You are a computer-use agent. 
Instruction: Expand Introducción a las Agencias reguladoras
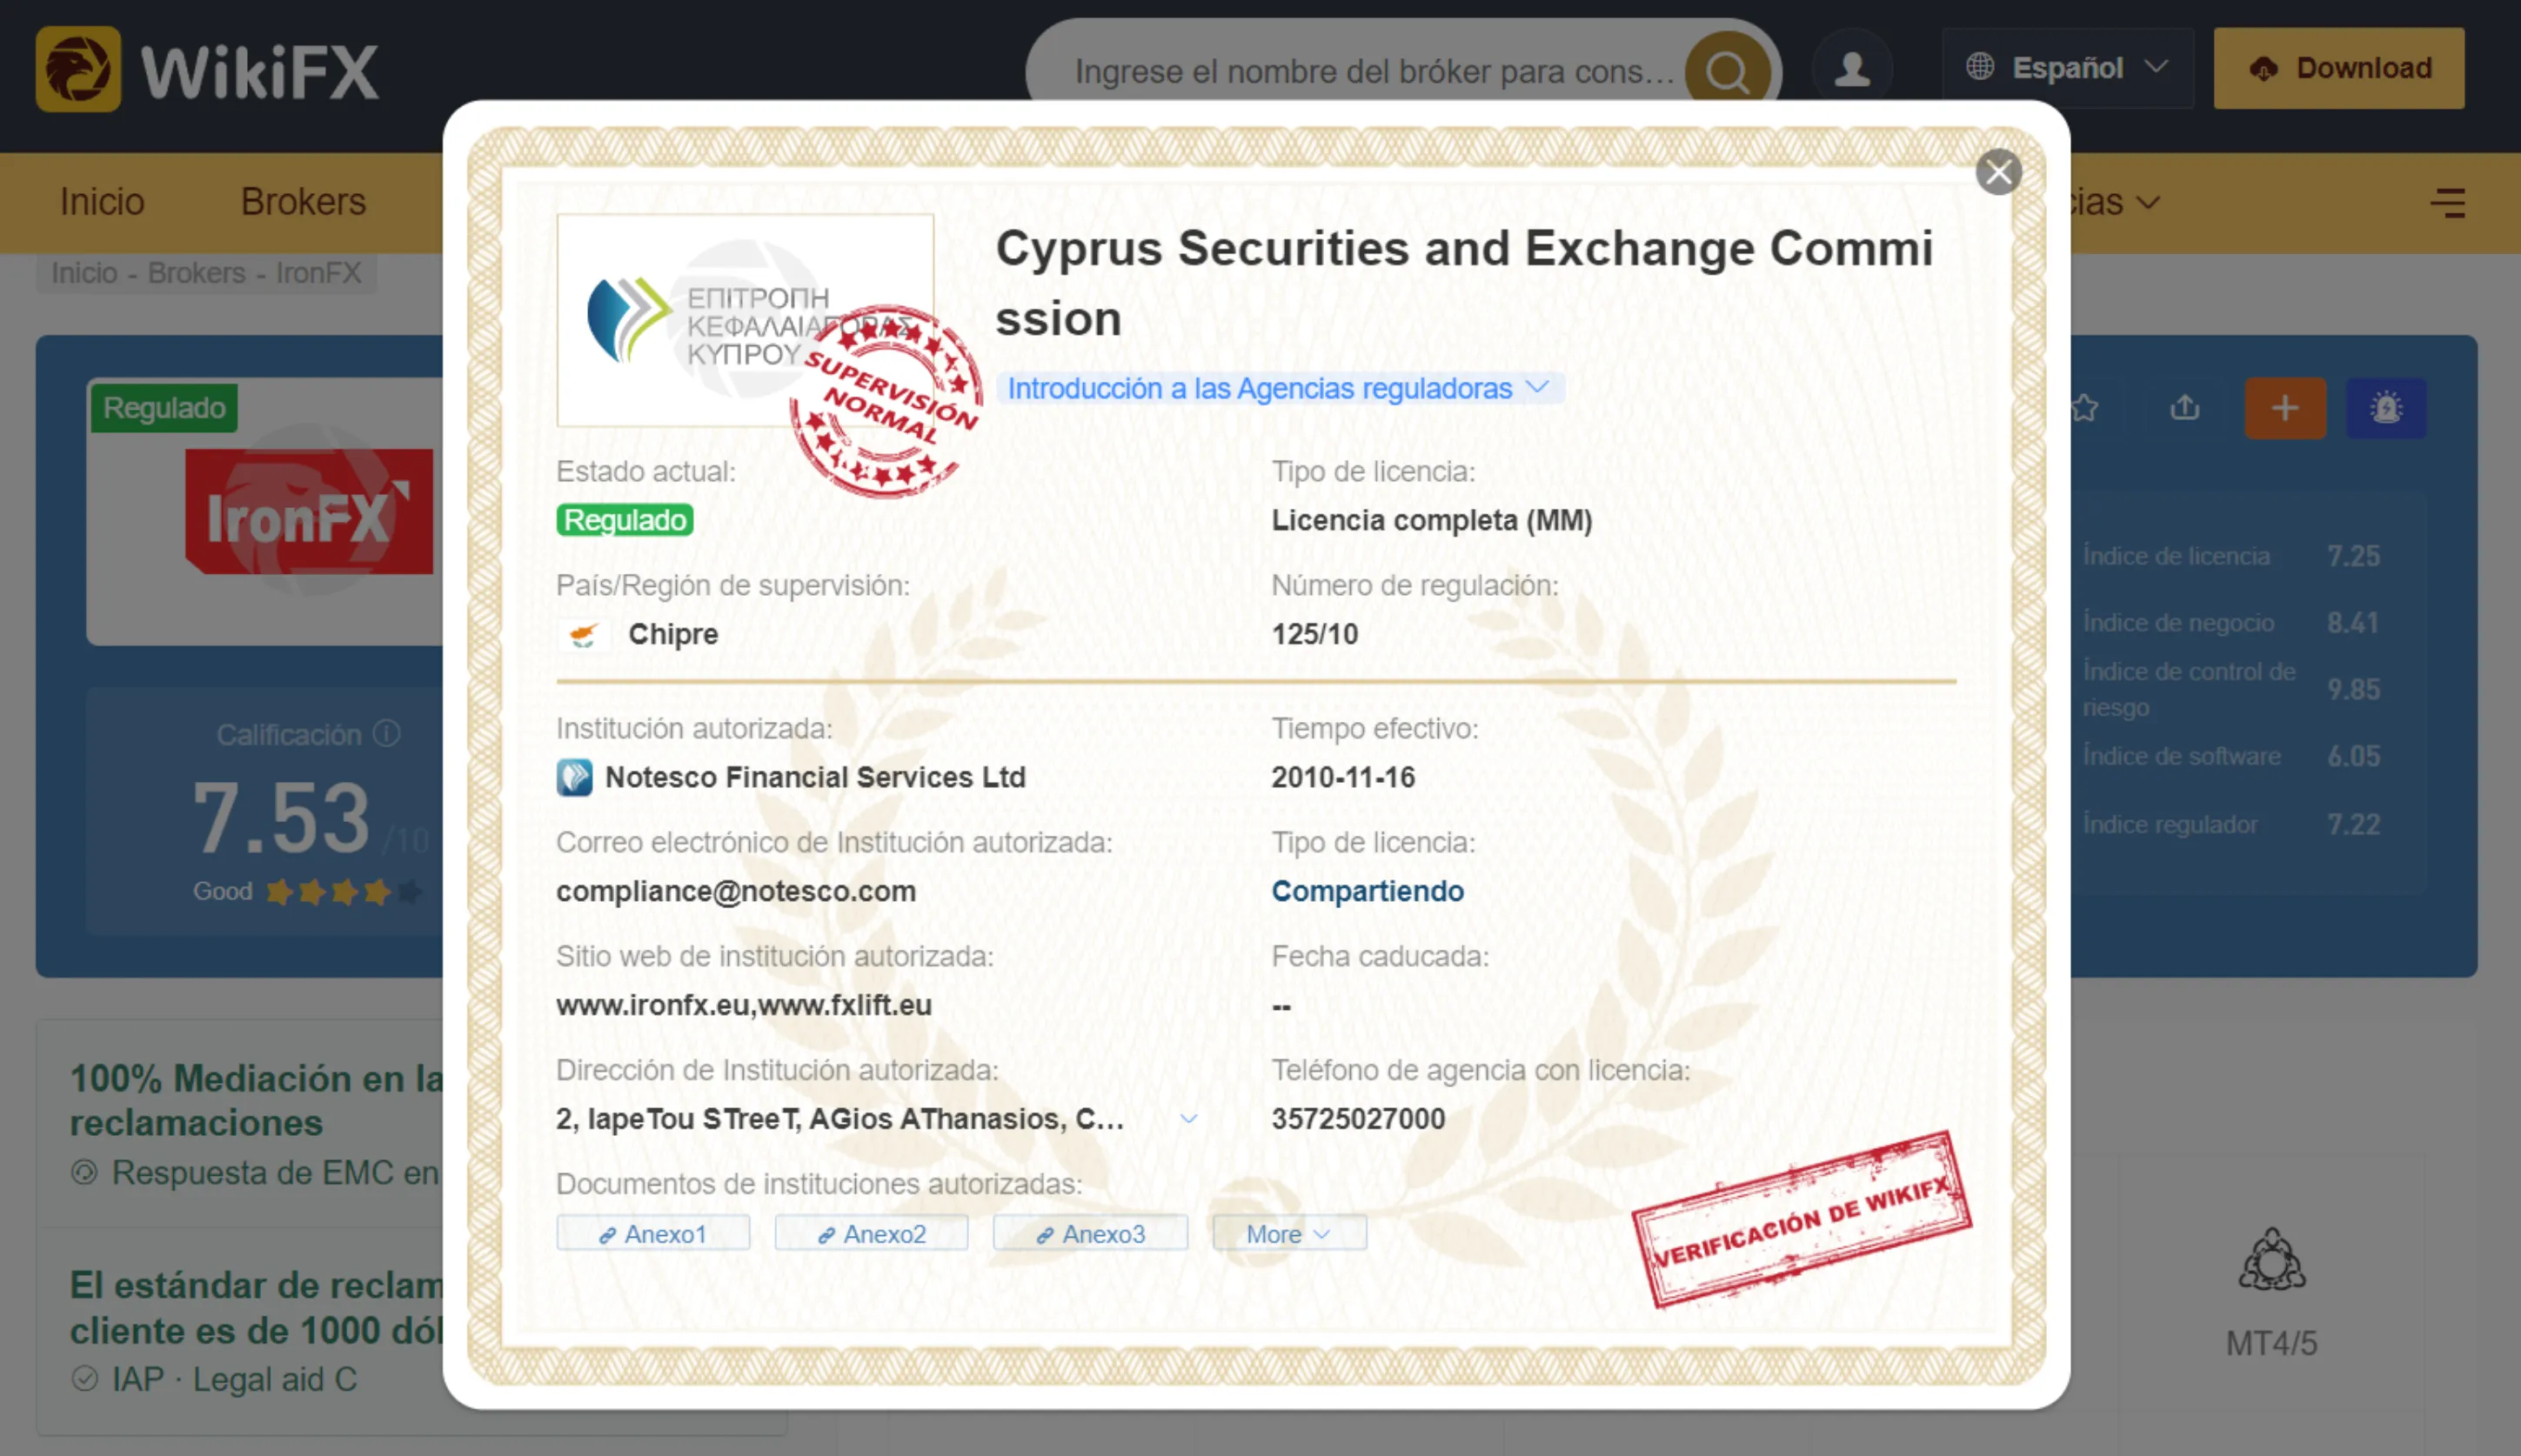click(x=1280, y=388)
